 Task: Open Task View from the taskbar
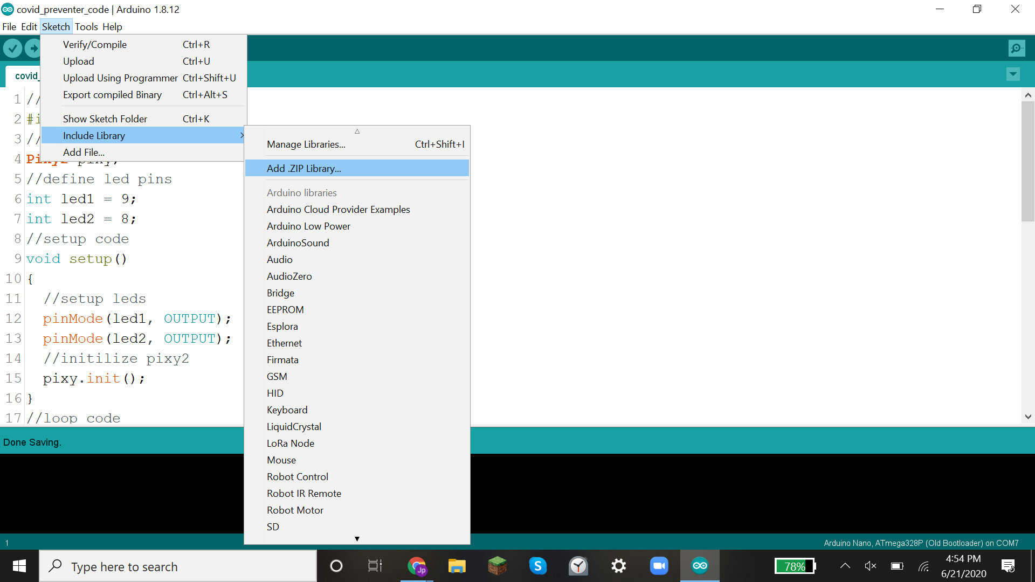(375, 566)
